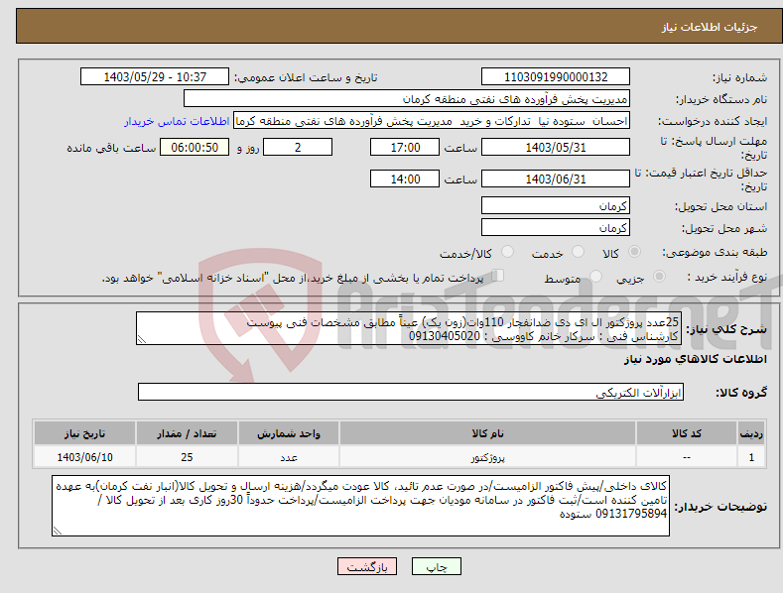783x593 pixels.
Task: Select the خدمت radio button
Action: [578, 252]
